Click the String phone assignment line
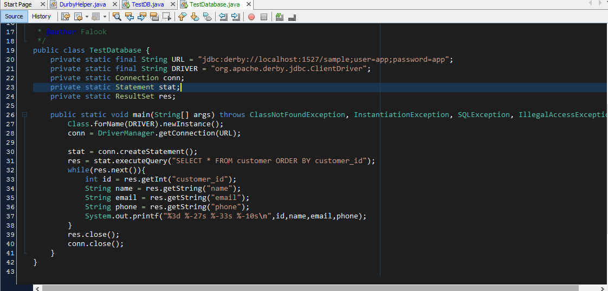This screenshot has height=291, width=608. click(x=167, y=207)
